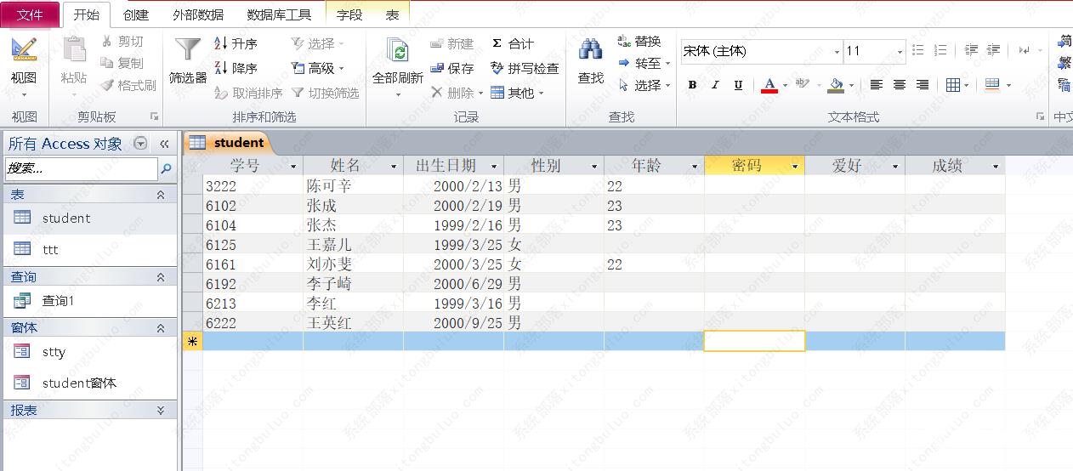Click the 剪切 cut command

(x=122, y=42)
